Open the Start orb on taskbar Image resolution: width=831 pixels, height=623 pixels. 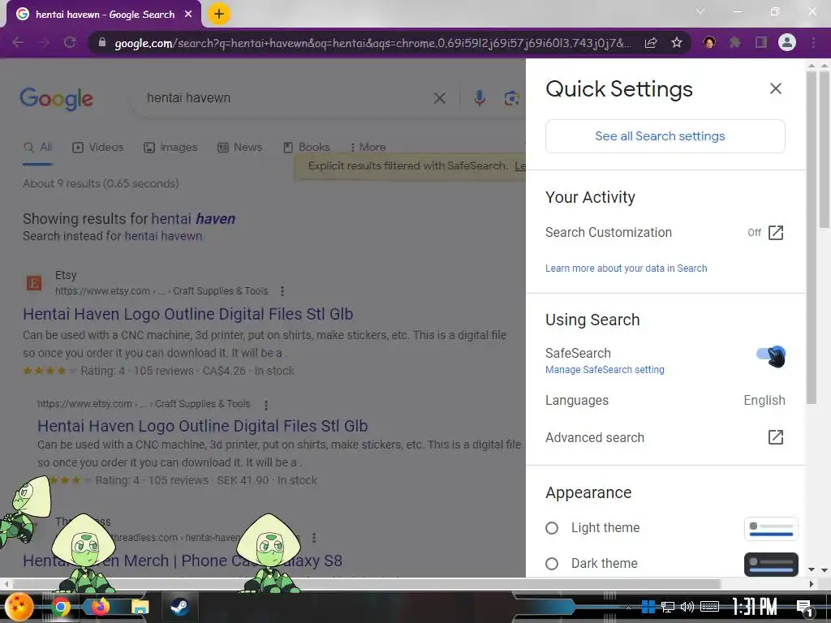tap(19, 607)
